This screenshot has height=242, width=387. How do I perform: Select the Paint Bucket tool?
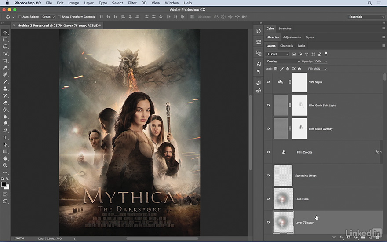5,110
